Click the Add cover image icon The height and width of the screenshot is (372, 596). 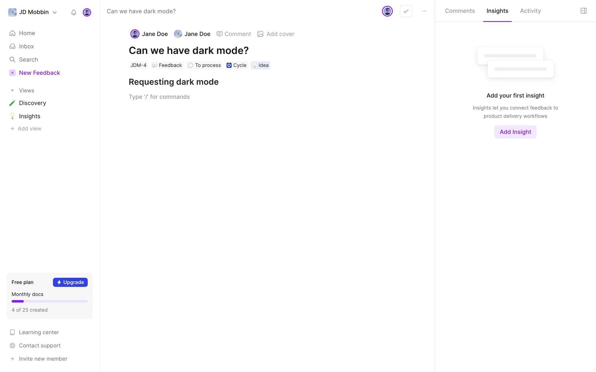click(260, 34)
